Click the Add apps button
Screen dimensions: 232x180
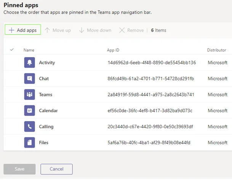pyautogui.click(x=23, y=30)
